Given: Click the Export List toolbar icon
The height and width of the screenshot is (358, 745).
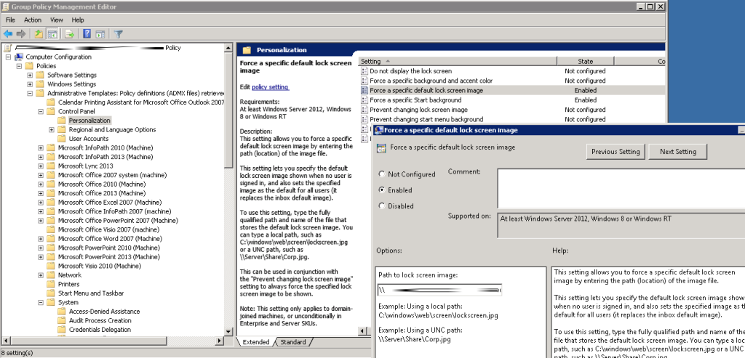Looking at the screenshot, I should [x=70, y=33].
